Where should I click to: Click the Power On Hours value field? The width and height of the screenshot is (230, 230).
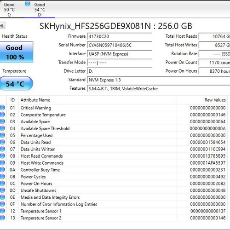214,71
